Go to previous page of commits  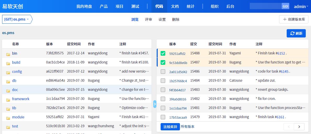click(289, 127)
